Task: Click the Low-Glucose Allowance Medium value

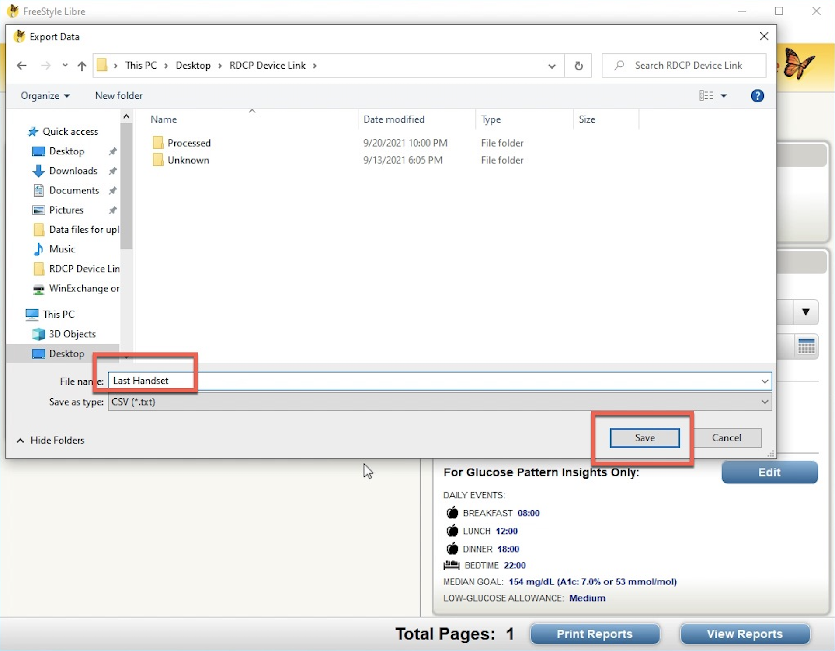Action: [587, 598]
